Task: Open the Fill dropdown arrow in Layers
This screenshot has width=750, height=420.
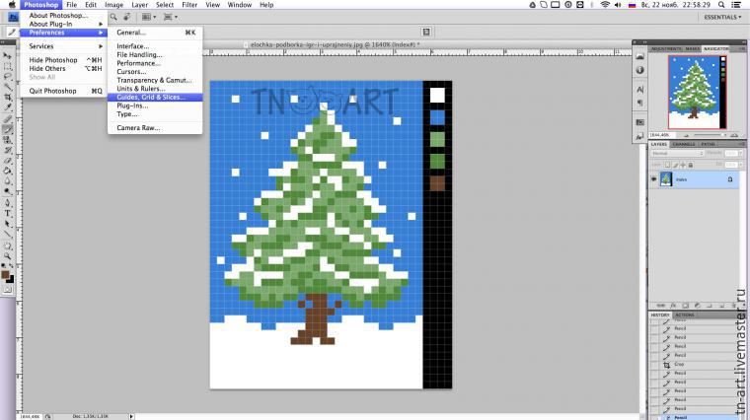Action: 740,165
